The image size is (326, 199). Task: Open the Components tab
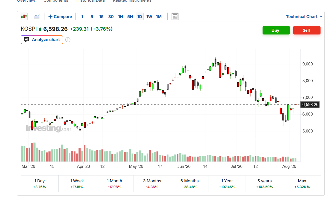click(56, 1)
